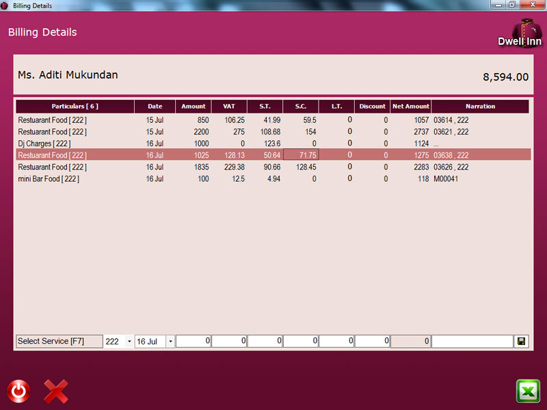Export billing details to Excel

[528, 391]
